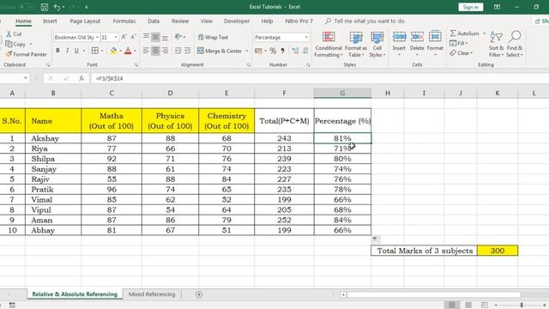
Task: Click the Orientation text angle icon
Action: coord(178,37)
